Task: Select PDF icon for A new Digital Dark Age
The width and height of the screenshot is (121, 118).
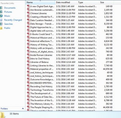Action: 28,6
